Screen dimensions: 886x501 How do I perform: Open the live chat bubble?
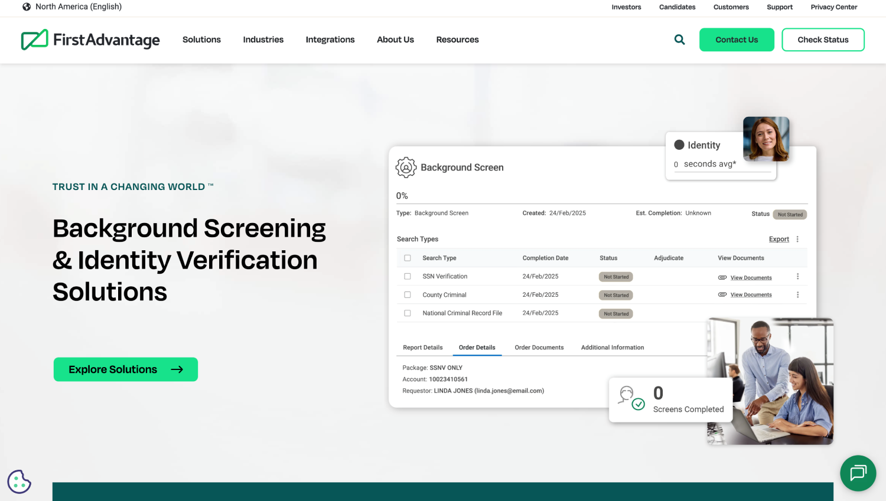click(858, 473)
